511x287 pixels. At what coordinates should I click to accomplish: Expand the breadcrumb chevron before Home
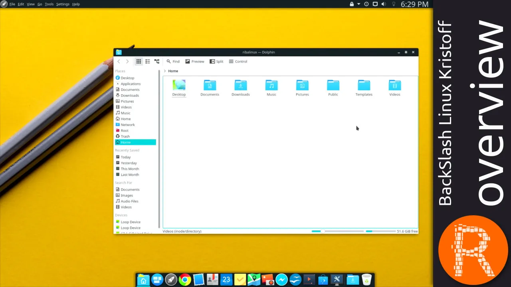click(x=165, y=71)
